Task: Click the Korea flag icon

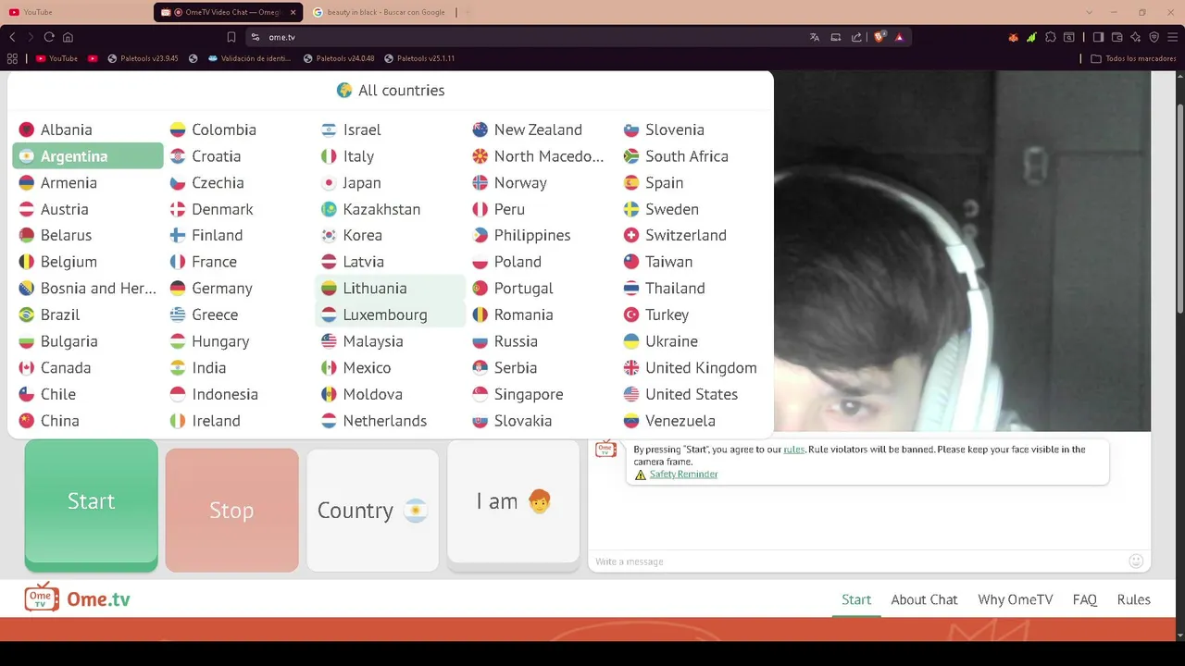Action: [x=329, y=236]
